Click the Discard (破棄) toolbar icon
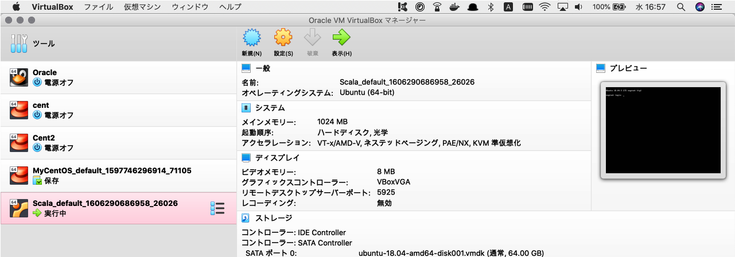This screenshot has height=257, width=735. tap(313, 38)
